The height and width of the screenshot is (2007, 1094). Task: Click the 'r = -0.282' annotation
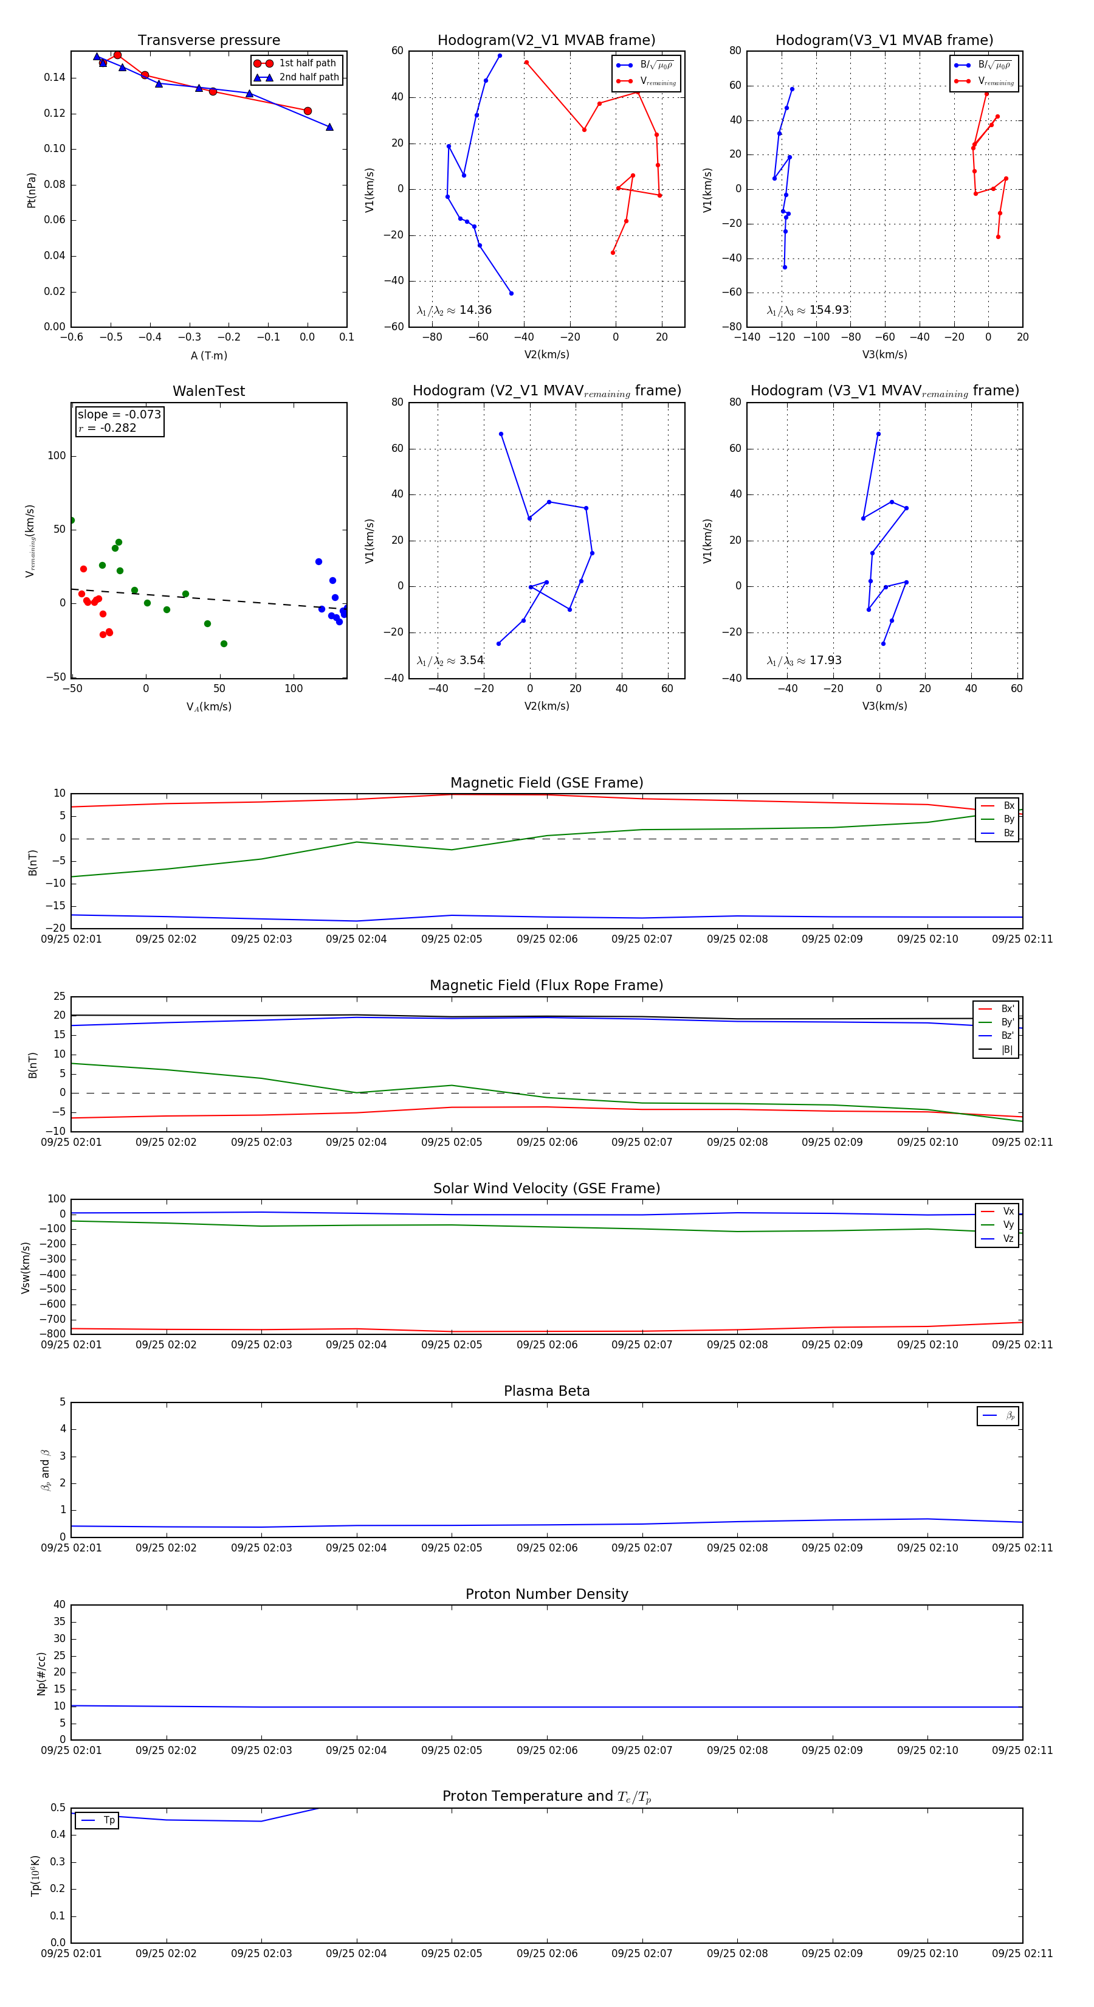point(108,428)
